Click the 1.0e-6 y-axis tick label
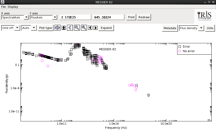This screenshot has height=134, width=216. [x=15, y=88]
